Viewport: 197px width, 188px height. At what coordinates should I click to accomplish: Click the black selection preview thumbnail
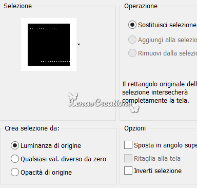pos(49,45)
